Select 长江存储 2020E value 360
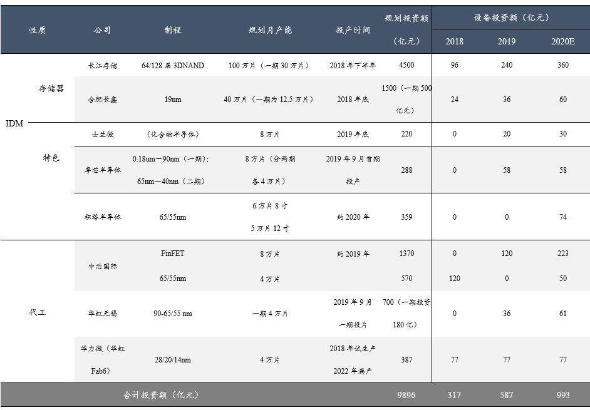 coord(563,65)
